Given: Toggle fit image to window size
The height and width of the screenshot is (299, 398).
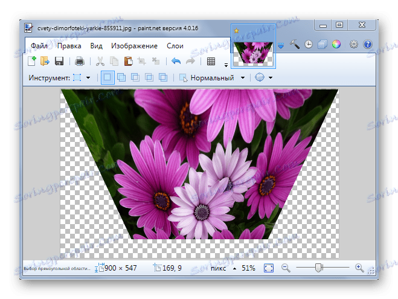Looking at the screenshot, I should tap(269, 268).
